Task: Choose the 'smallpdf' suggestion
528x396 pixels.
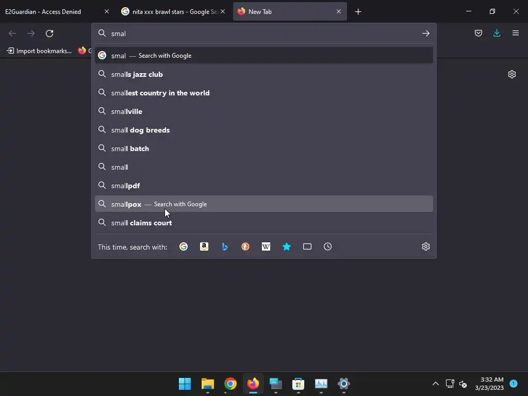Action: point(264,185)
